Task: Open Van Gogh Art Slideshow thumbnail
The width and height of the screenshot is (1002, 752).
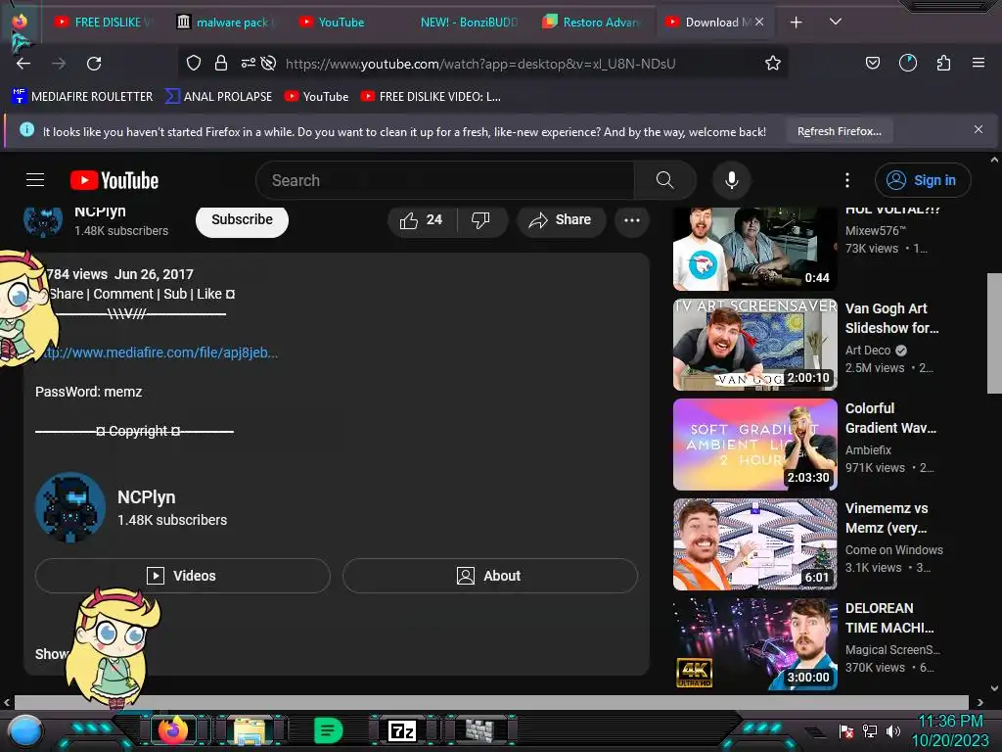Action: [754, 344]
